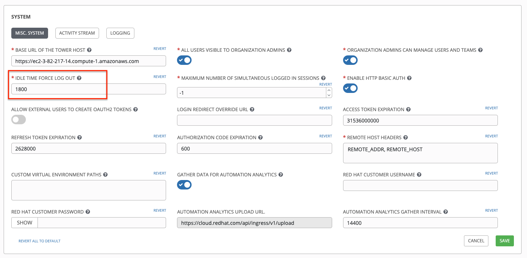Enable Allow External Users to Create OAuth2 Tokens

(19, 120)
